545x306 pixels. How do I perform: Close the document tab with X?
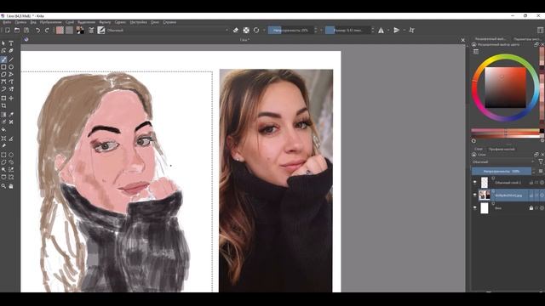point(462,40)
